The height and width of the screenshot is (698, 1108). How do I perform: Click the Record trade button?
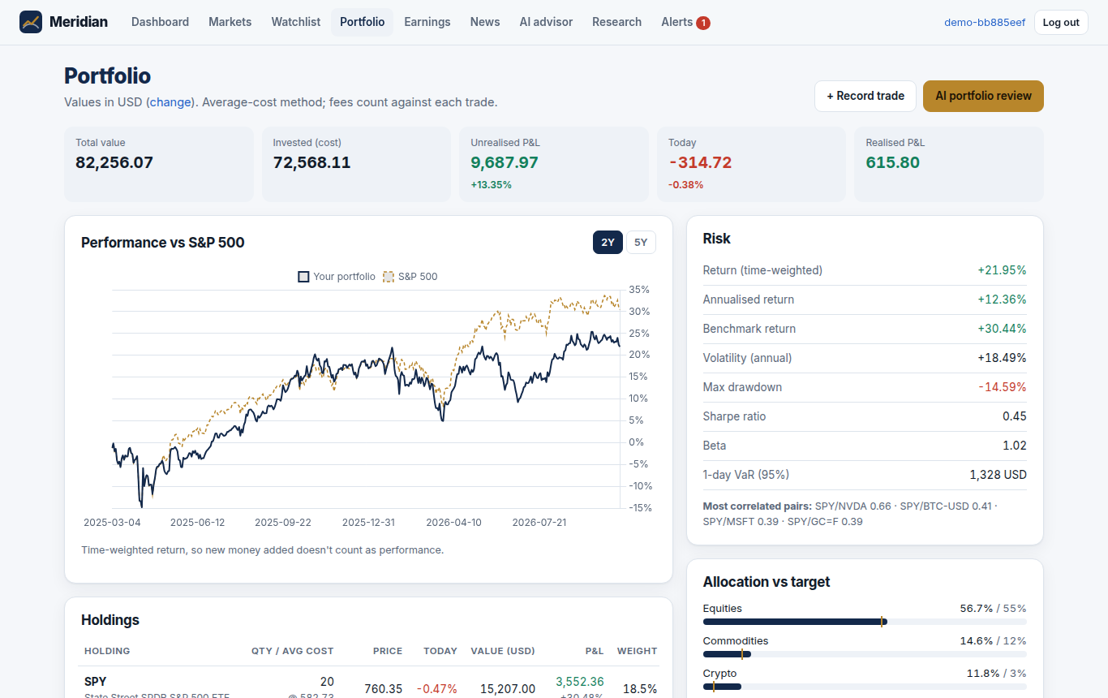(865, 96)
